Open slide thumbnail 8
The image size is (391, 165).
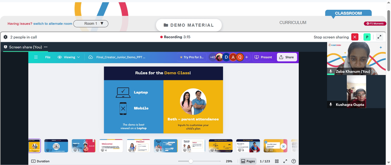(221, 146)
